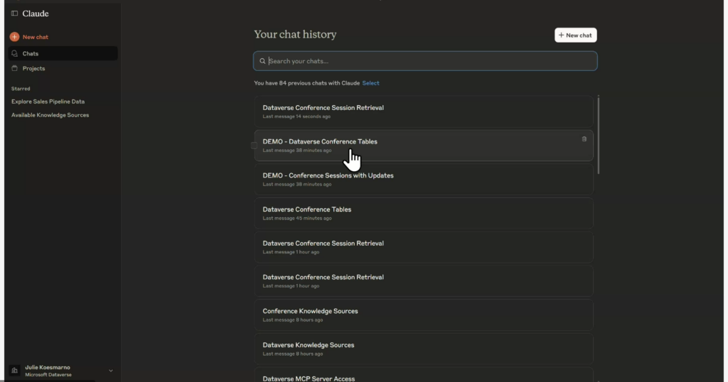The image size is (728, 382).
Task: Open DEMO - Conference Sessions with Updates chat
Action: (x=424, y=180)
